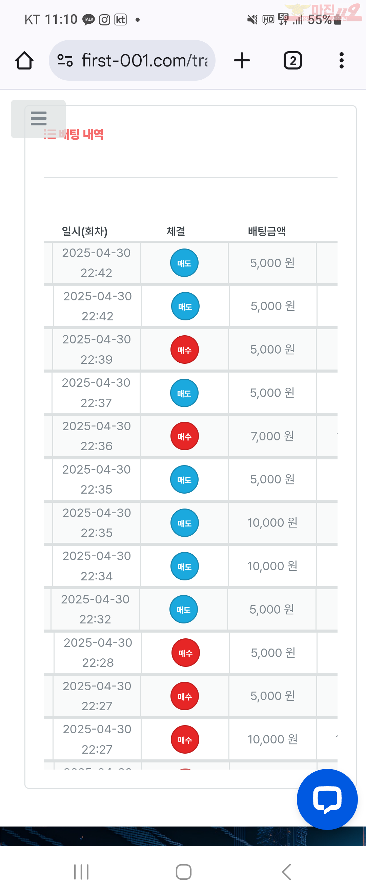Screen dimensions: 366x895
Task: Select the blue 매도 badge at 22:32
Action: (183, 610)
